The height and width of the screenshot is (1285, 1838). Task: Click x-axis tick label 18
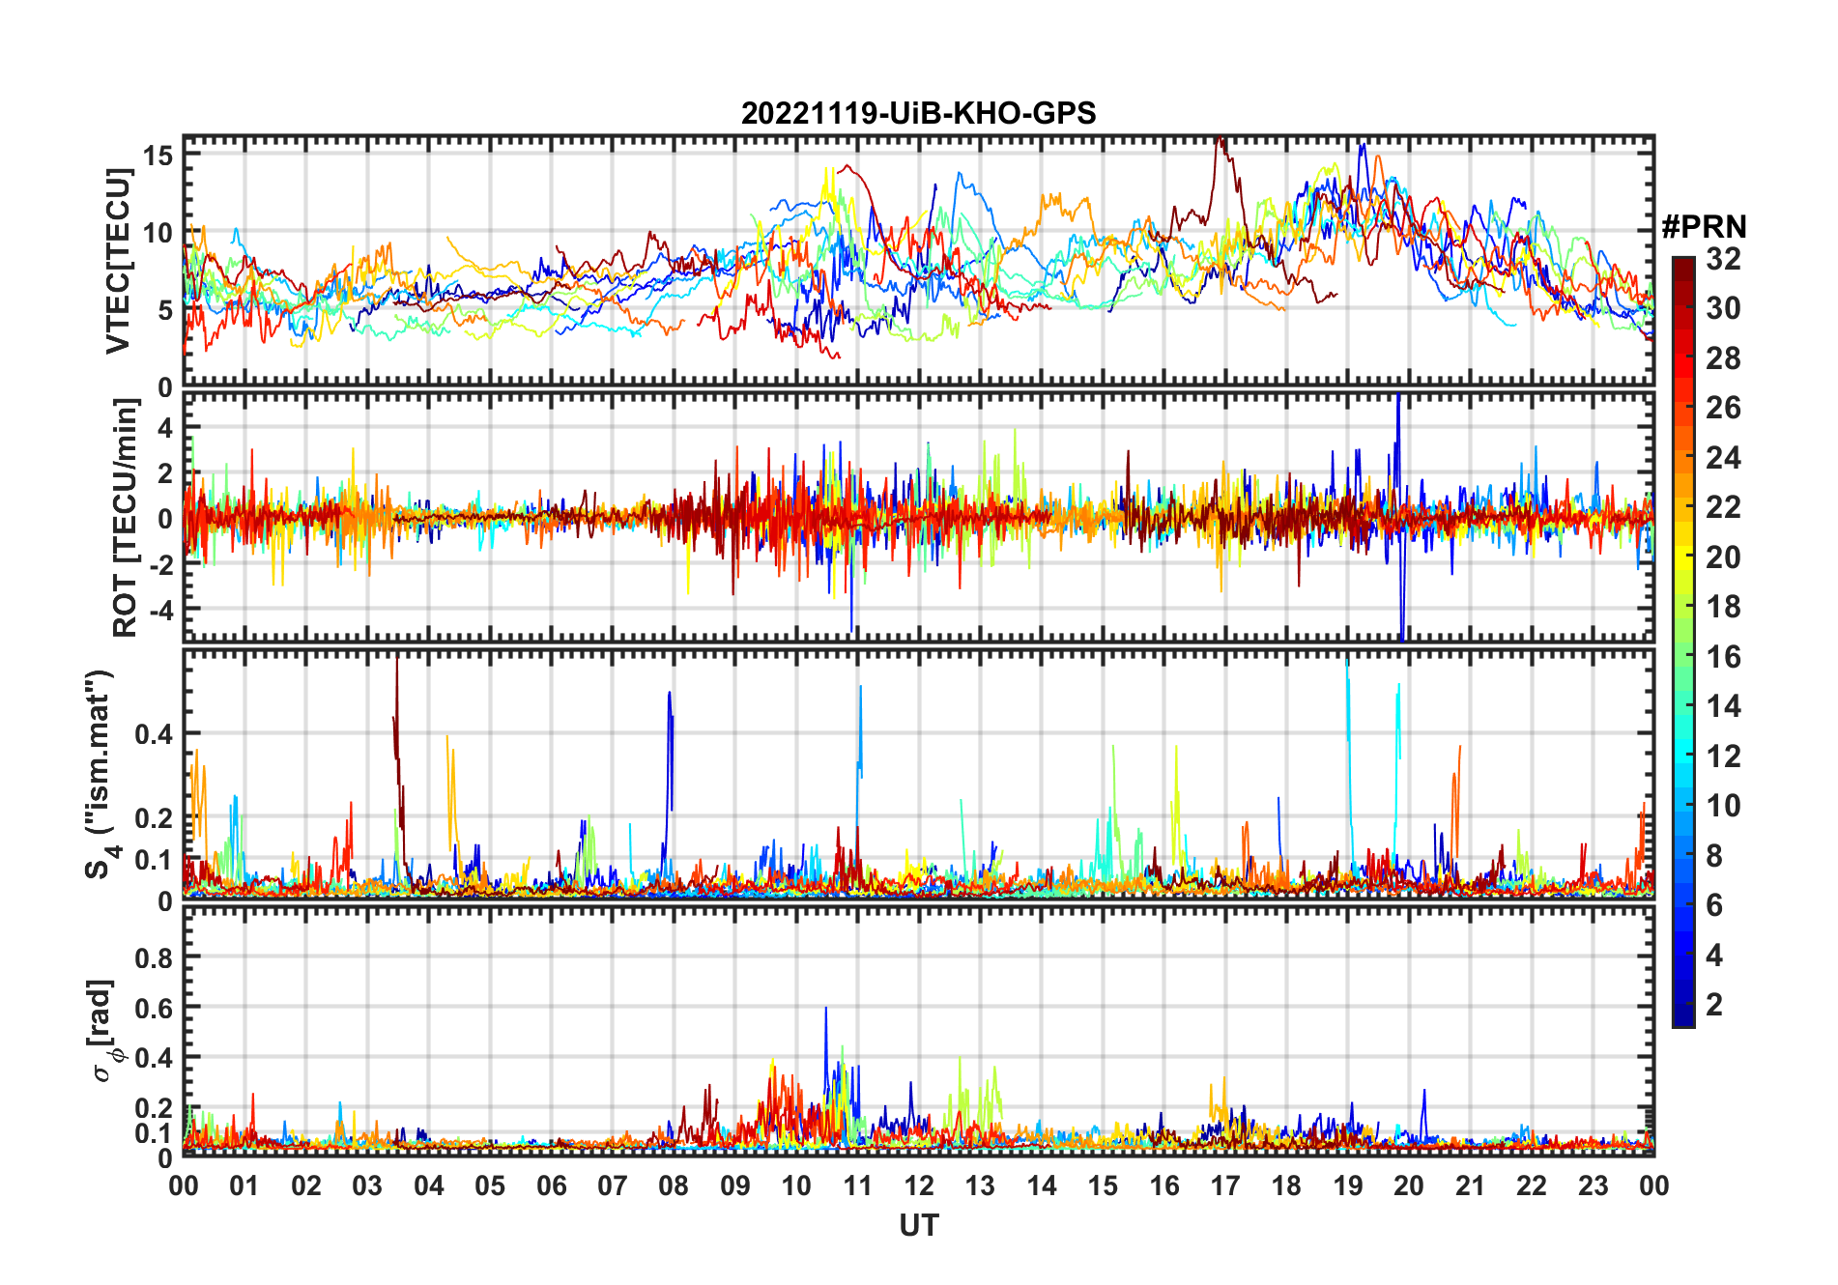[x=1286, y=1185]
